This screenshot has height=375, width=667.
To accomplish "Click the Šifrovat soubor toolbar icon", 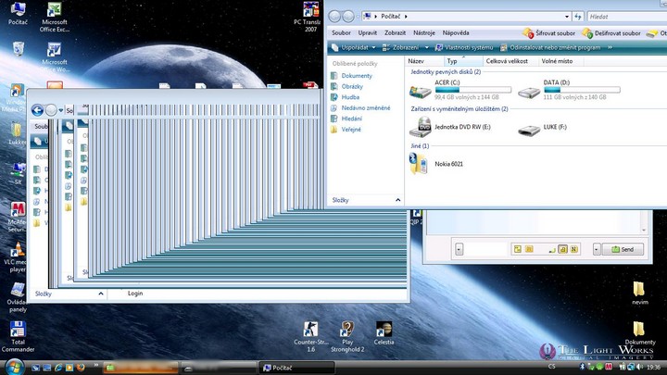I will point(528,33).
